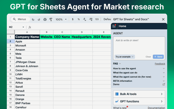Click the CEO Name header cell
The image size is (174, 109).
62,37
